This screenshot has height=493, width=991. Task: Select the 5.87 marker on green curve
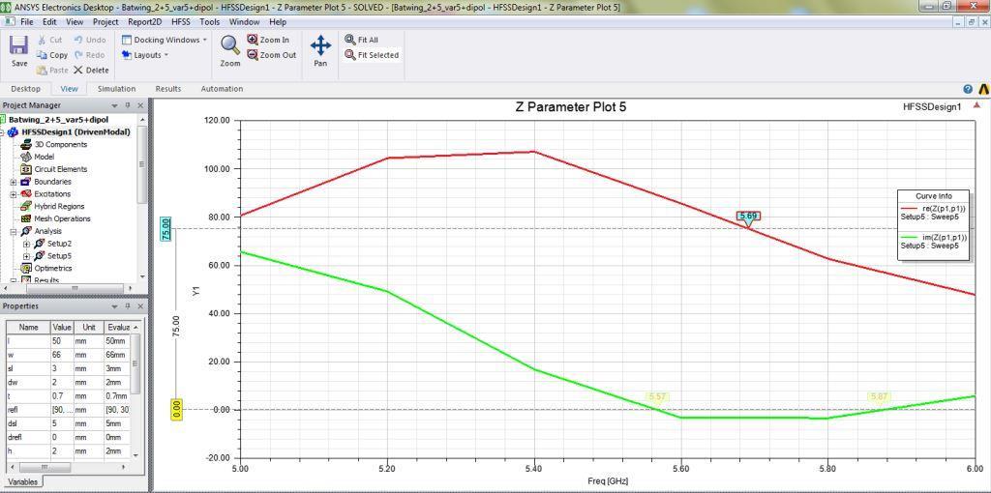pos(879,396)
